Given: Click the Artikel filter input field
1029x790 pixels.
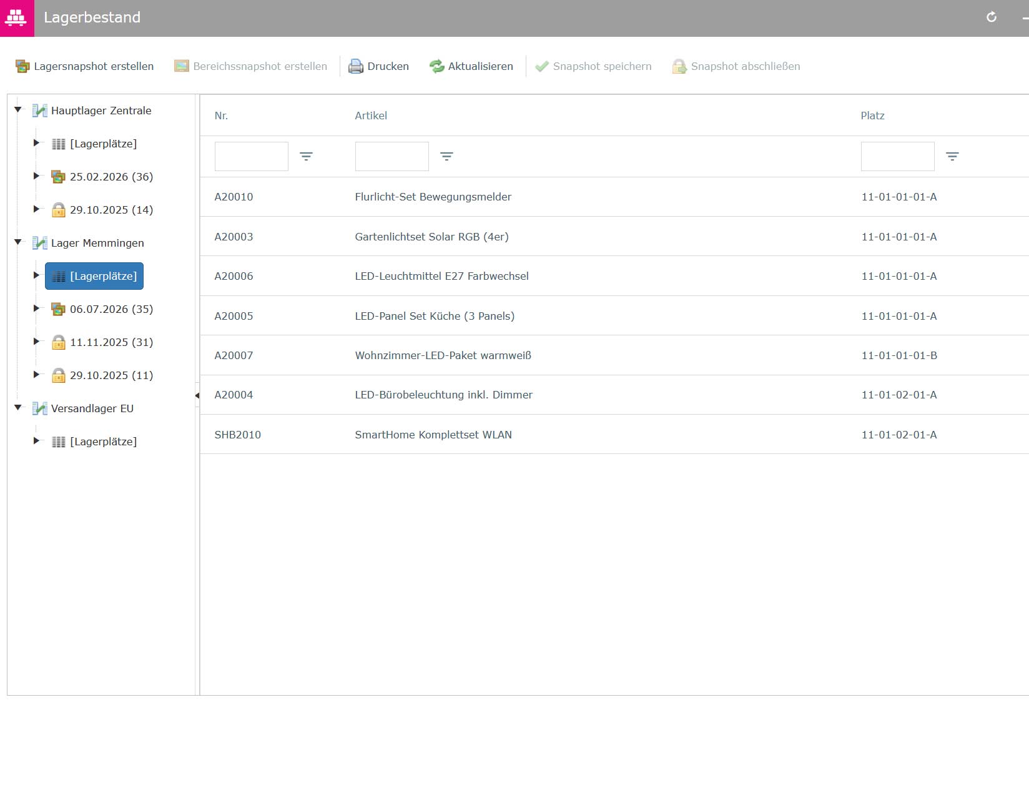Looking at the screenshot, I should pos(392,156).
